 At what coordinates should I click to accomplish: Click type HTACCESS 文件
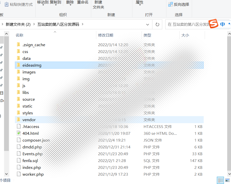[x=158, y=127]
